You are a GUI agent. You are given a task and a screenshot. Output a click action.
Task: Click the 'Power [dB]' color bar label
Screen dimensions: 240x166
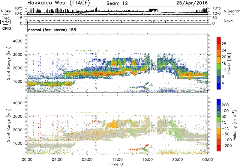point(229,63)
